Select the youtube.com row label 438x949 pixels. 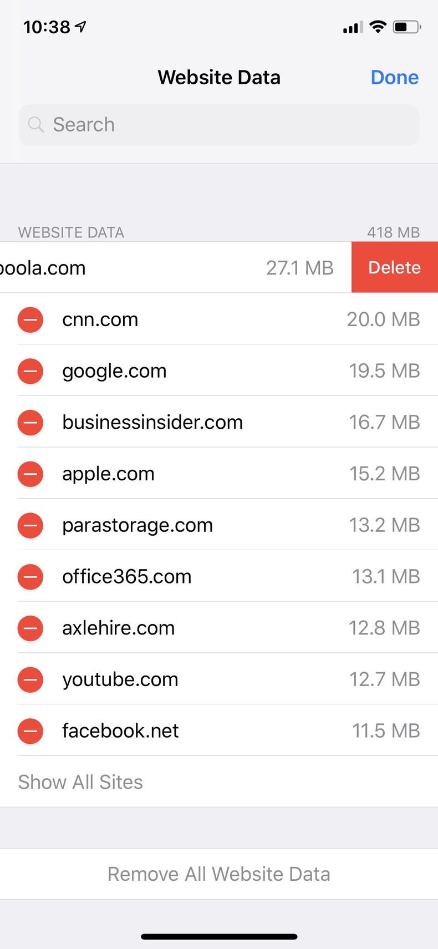coord(120,679)
